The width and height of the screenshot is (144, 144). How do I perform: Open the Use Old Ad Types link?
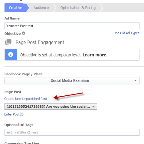tap(126, 33)
